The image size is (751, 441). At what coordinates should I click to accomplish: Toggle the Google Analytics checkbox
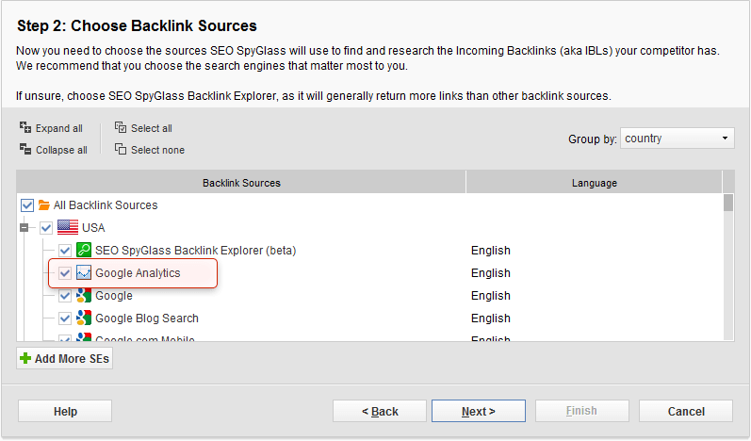tap(65, 273)
